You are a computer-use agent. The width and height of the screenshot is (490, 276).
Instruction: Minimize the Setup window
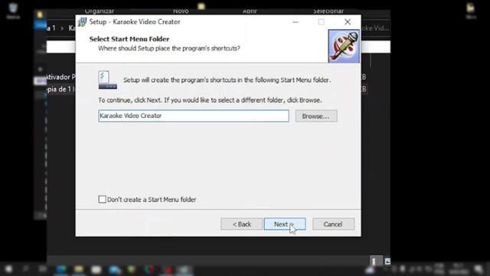296,22
